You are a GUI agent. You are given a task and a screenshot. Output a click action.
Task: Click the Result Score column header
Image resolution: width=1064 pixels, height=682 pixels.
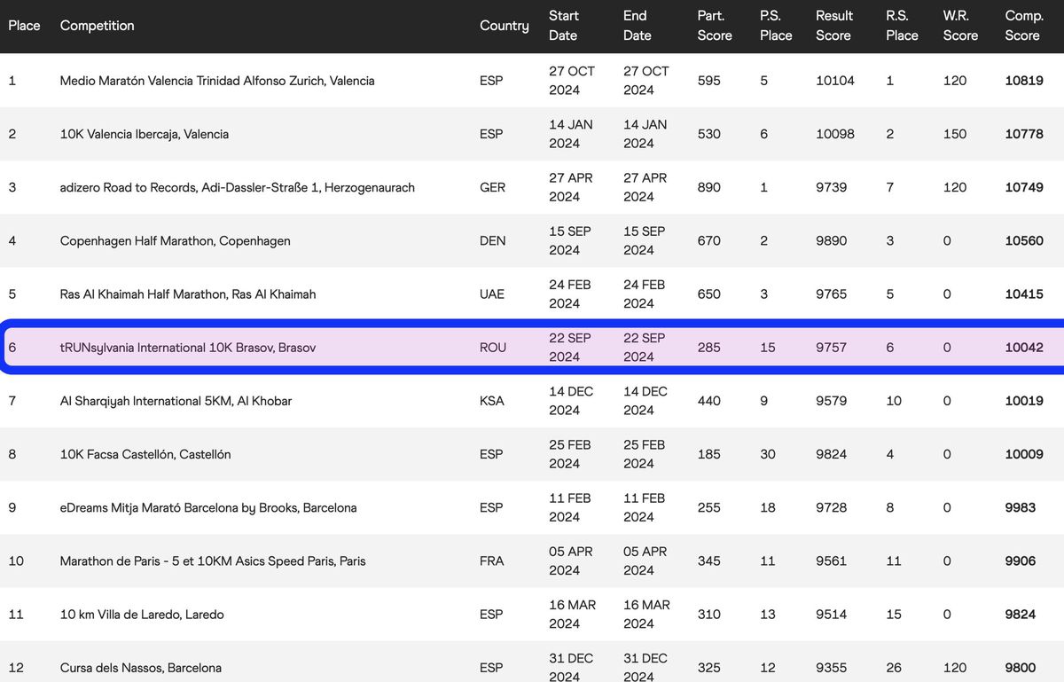(x=833, y=26)
